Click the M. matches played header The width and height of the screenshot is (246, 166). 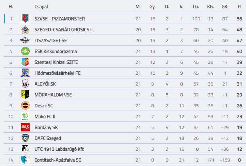(138, 6)
